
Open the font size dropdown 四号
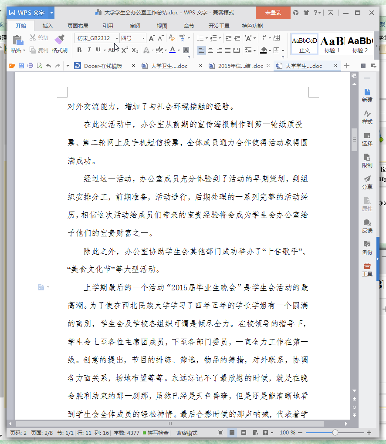143,38
